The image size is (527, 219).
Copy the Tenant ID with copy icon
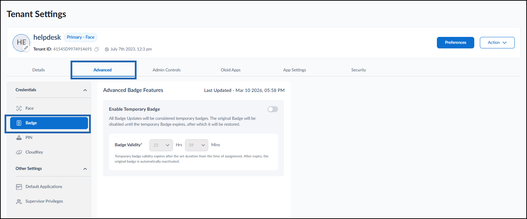click(x=97, y=49)
